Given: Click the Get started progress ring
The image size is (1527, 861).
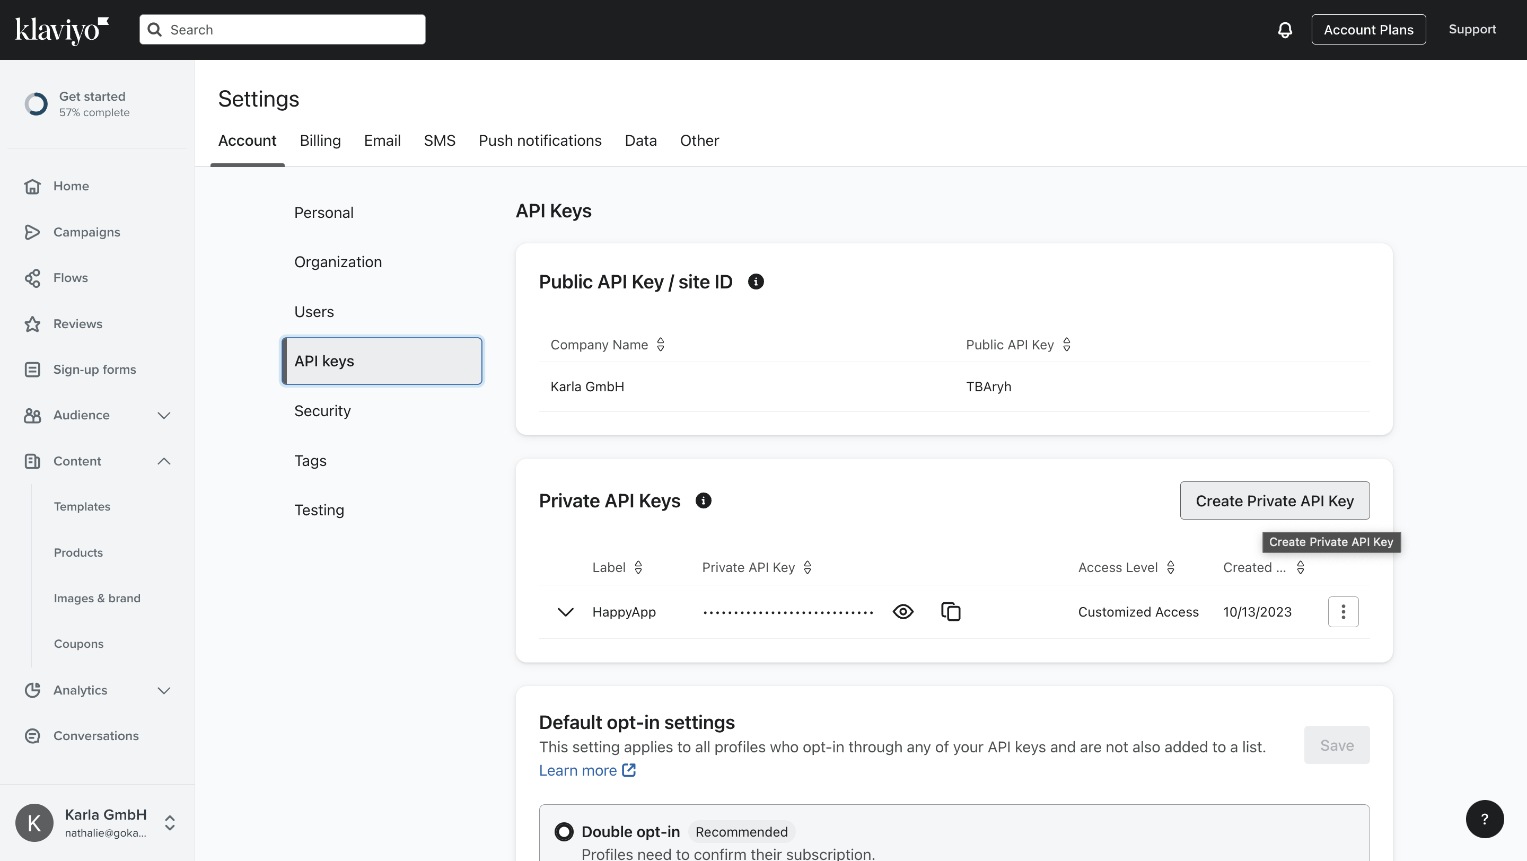Looking at the screenshot, I should click(x=36, y=104).
